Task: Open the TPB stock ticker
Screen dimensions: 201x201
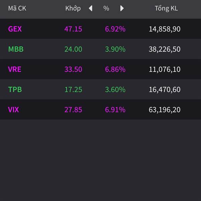Action: tap(15, 89)
